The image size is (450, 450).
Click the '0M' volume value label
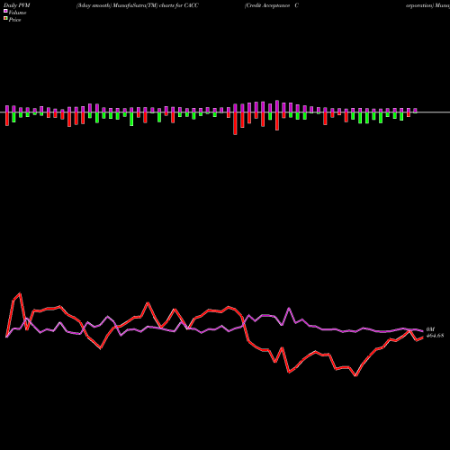pos(430,329)
